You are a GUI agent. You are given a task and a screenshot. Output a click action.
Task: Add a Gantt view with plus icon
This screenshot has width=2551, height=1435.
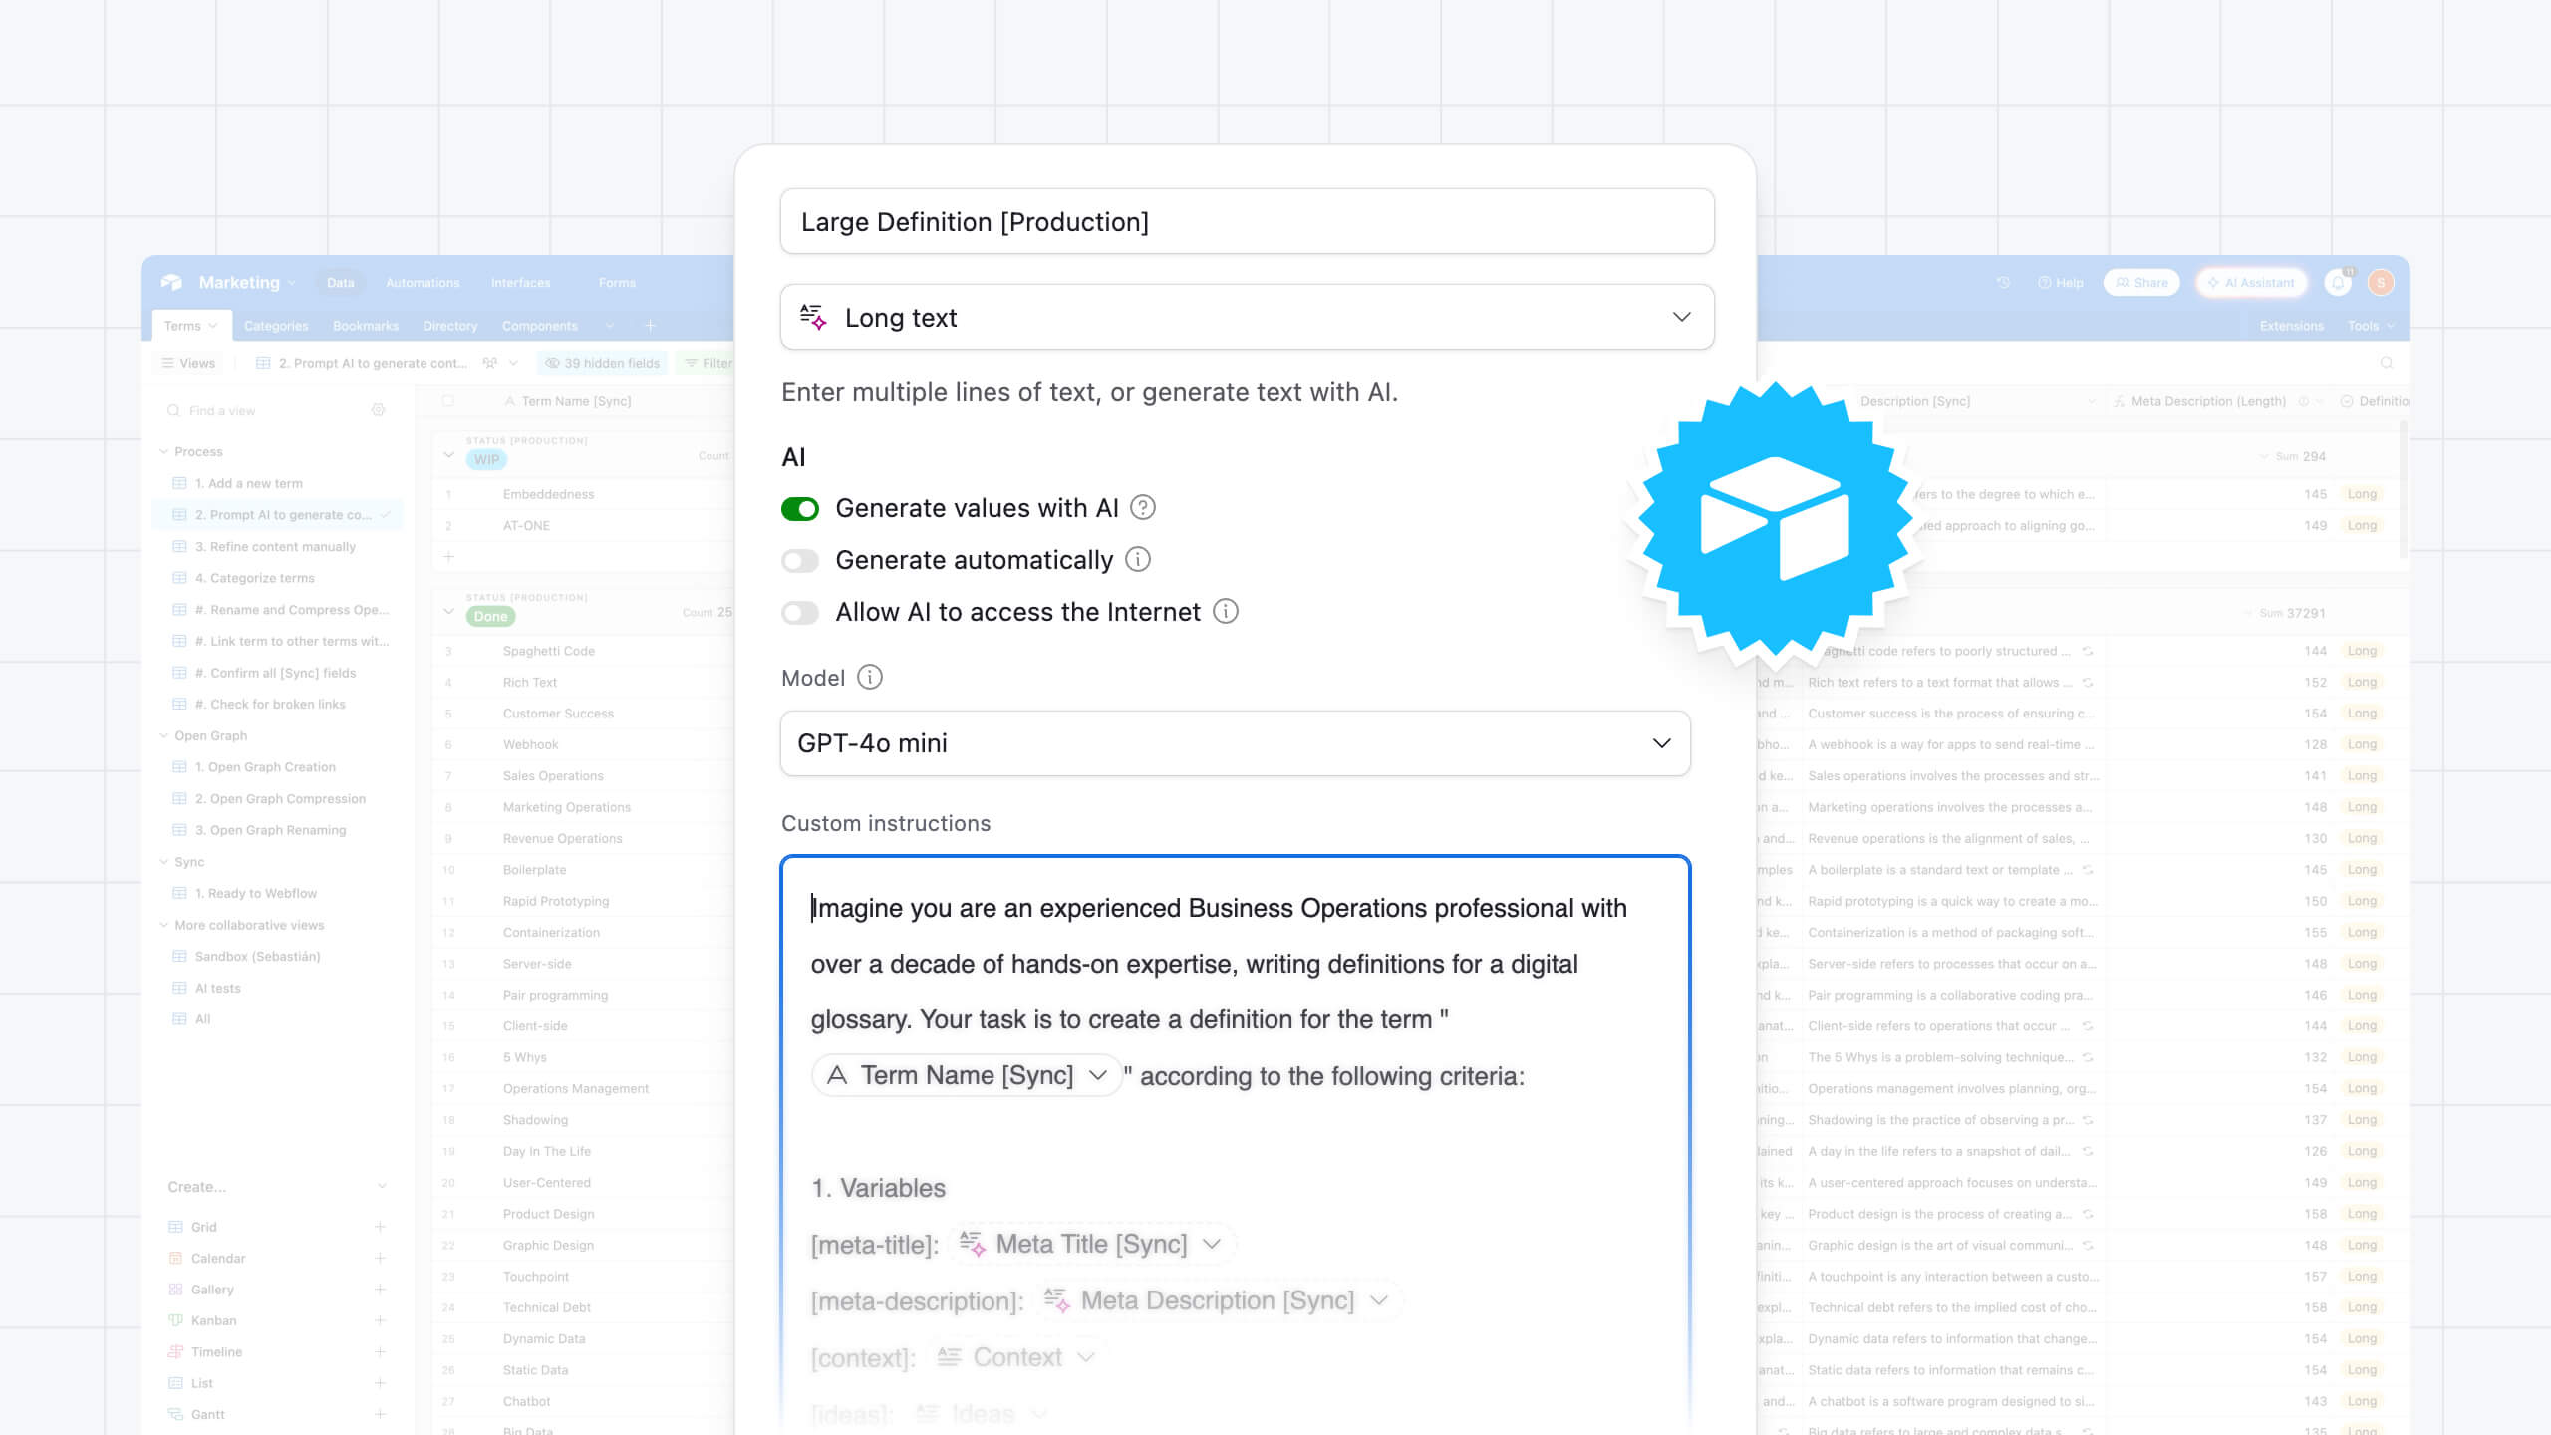tap(380, 1414)
